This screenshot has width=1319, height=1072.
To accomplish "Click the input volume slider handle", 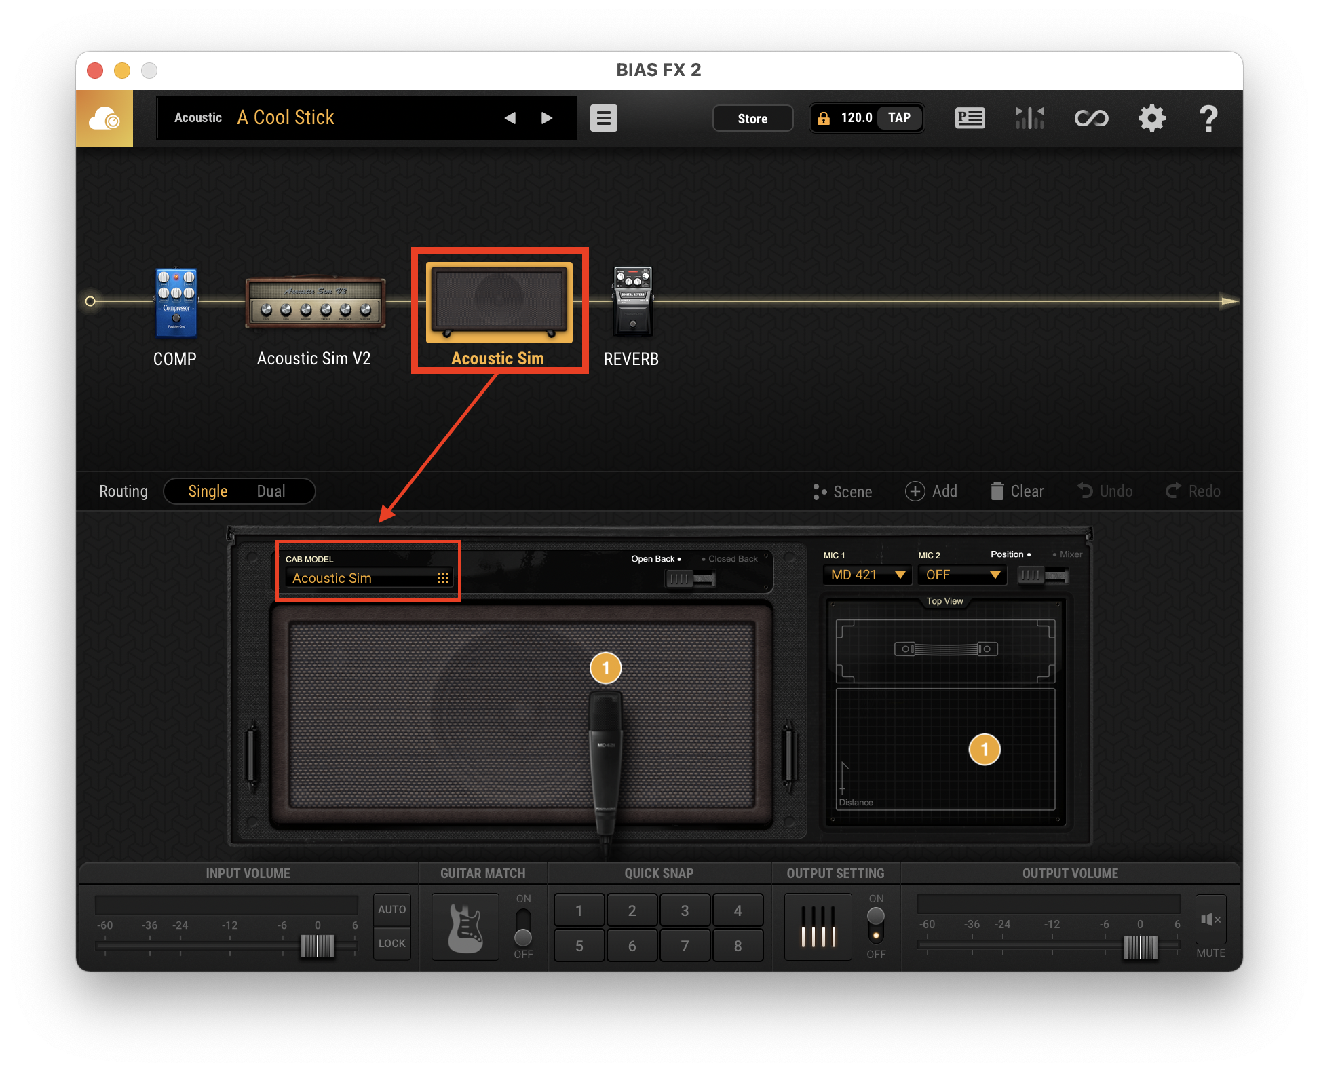I will pyautogui.click(x=318, y=946).
